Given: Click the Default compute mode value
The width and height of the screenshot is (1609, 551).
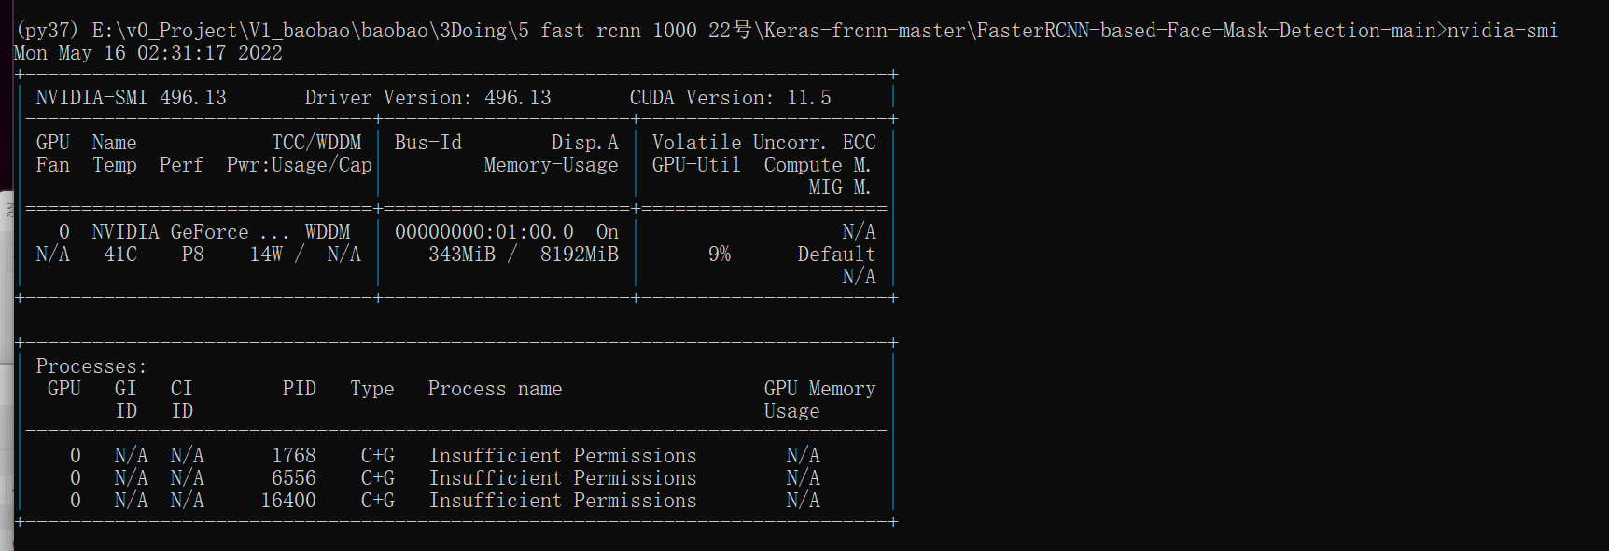Looking at the screenshot, I should point(835,255).
